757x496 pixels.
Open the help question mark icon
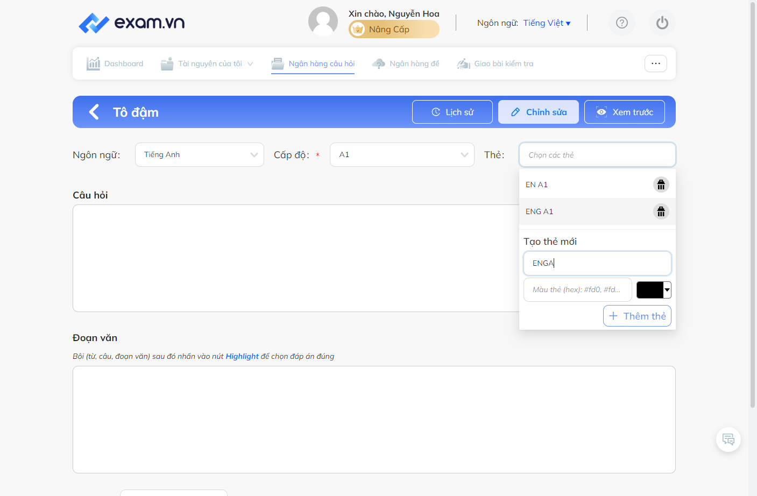[x=622, y=23]
